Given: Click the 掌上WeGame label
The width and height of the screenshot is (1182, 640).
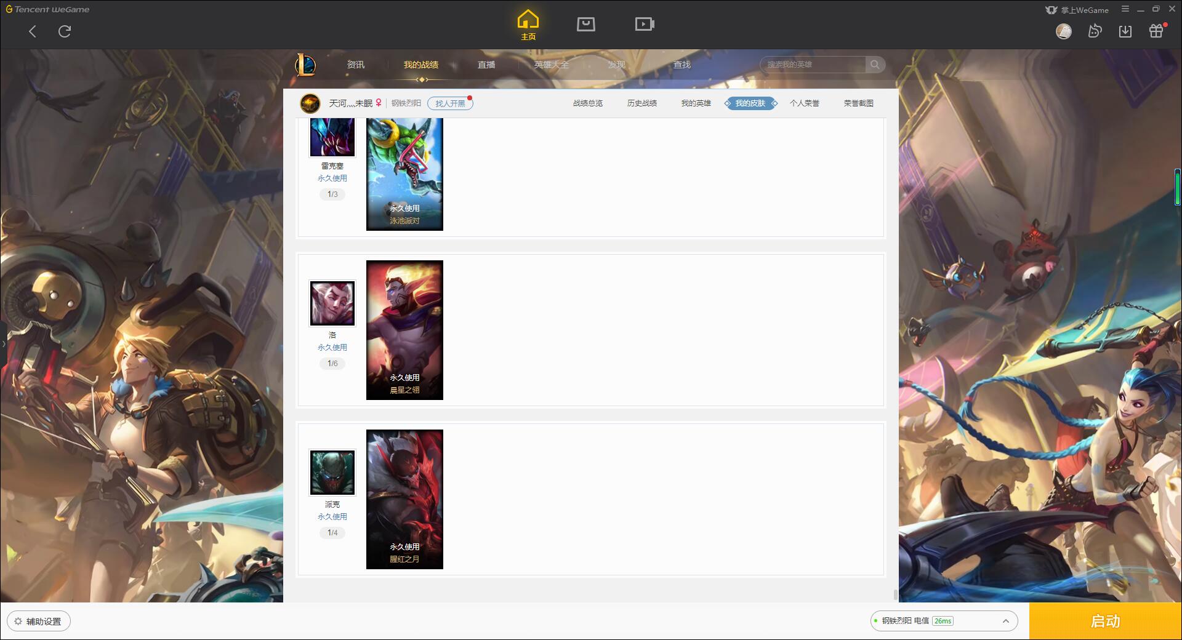Looking at the screenshot, I should click(x=1084, y=10).
